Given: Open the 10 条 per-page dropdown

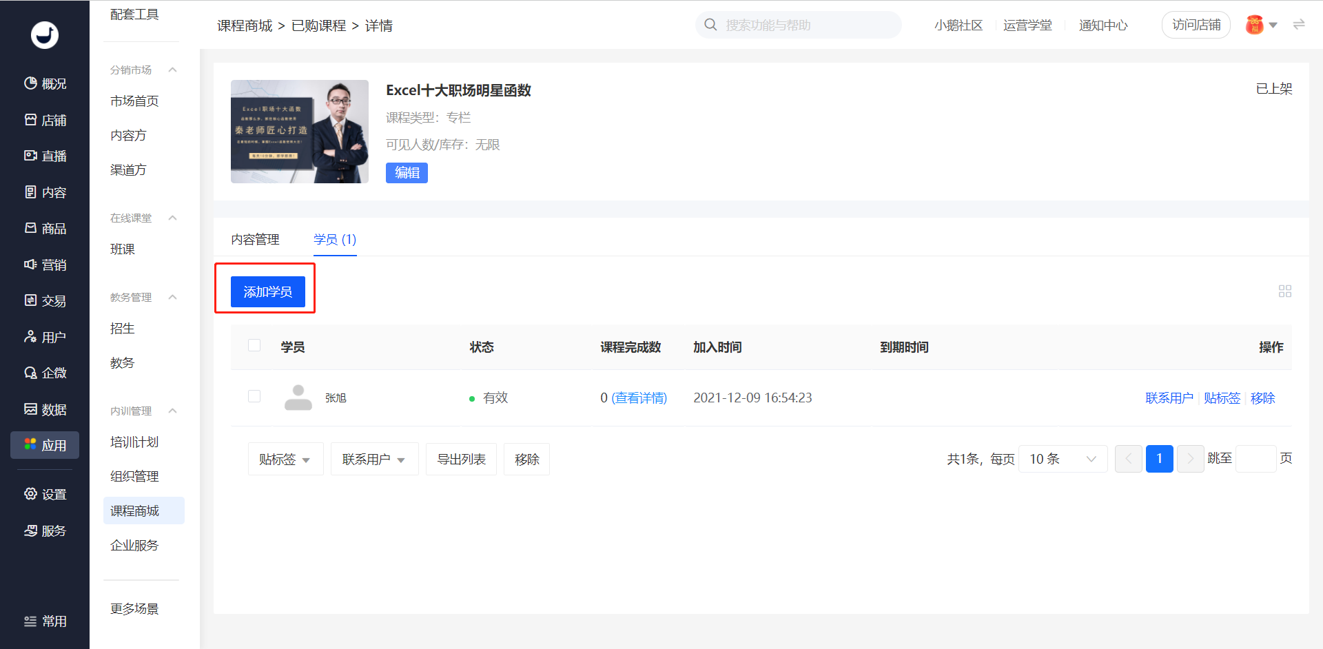Looking at the screenshot, I should click(1063, 459).
